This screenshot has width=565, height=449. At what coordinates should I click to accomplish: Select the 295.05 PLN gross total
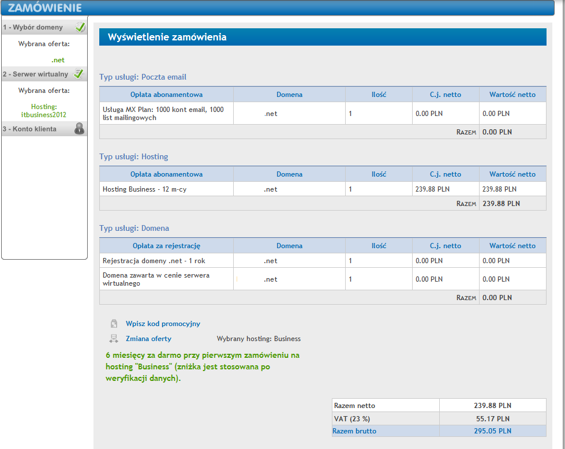coord(493,431)
